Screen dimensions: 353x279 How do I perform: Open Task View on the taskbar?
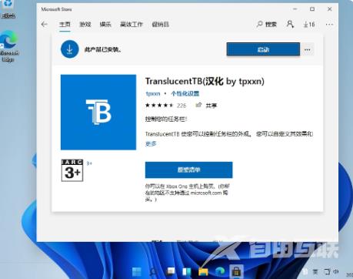click(x=170, y=271)
